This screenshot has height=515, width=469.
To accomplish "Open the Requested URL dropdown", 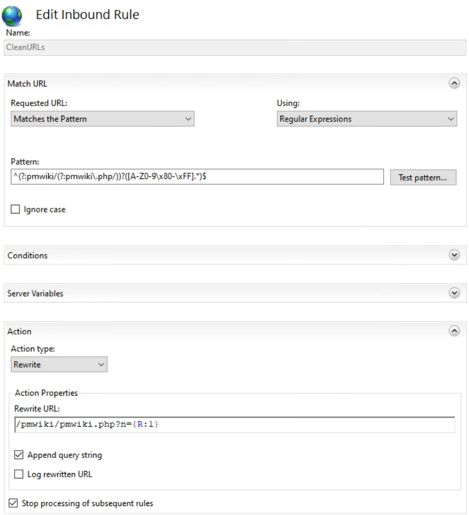I will (103, 119).
